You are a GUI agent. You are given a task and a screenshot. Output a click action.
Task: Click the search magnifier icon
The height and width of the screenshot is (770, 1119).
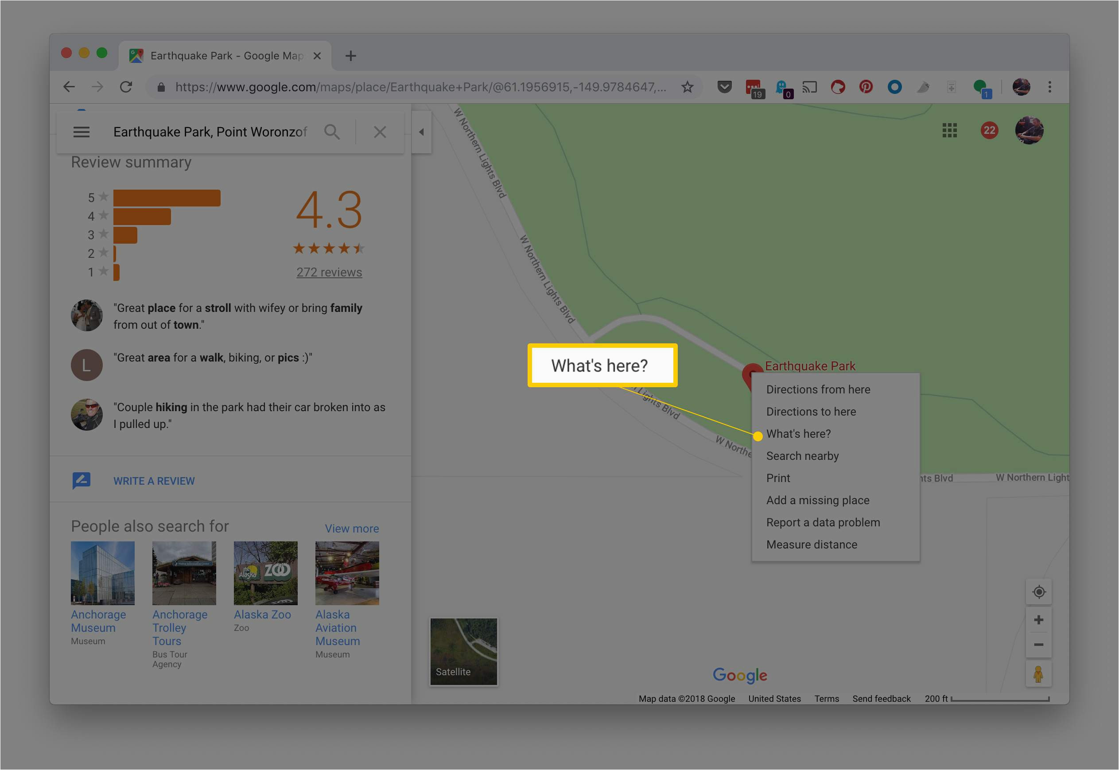(332, 132)
